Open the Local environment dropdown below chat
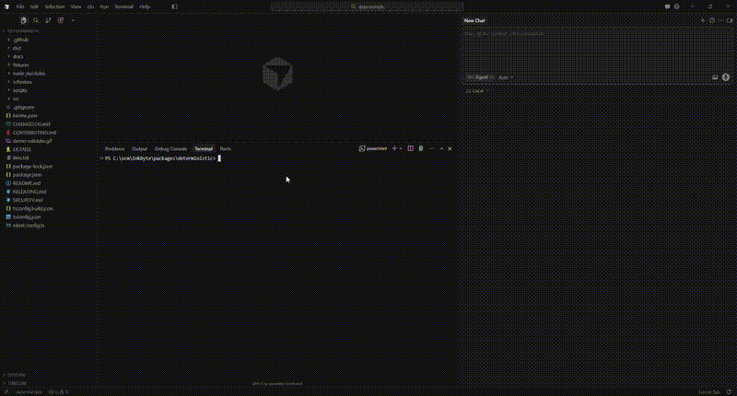Image resolution: width=737 pixels, height=396 pixels. point(476,91)
